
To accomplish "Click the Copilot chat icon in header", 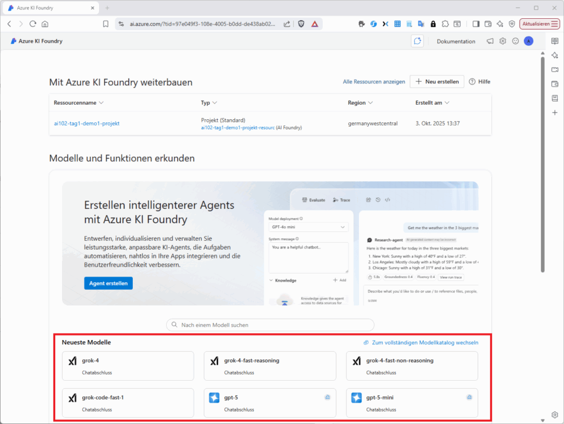I will (417, 41).
